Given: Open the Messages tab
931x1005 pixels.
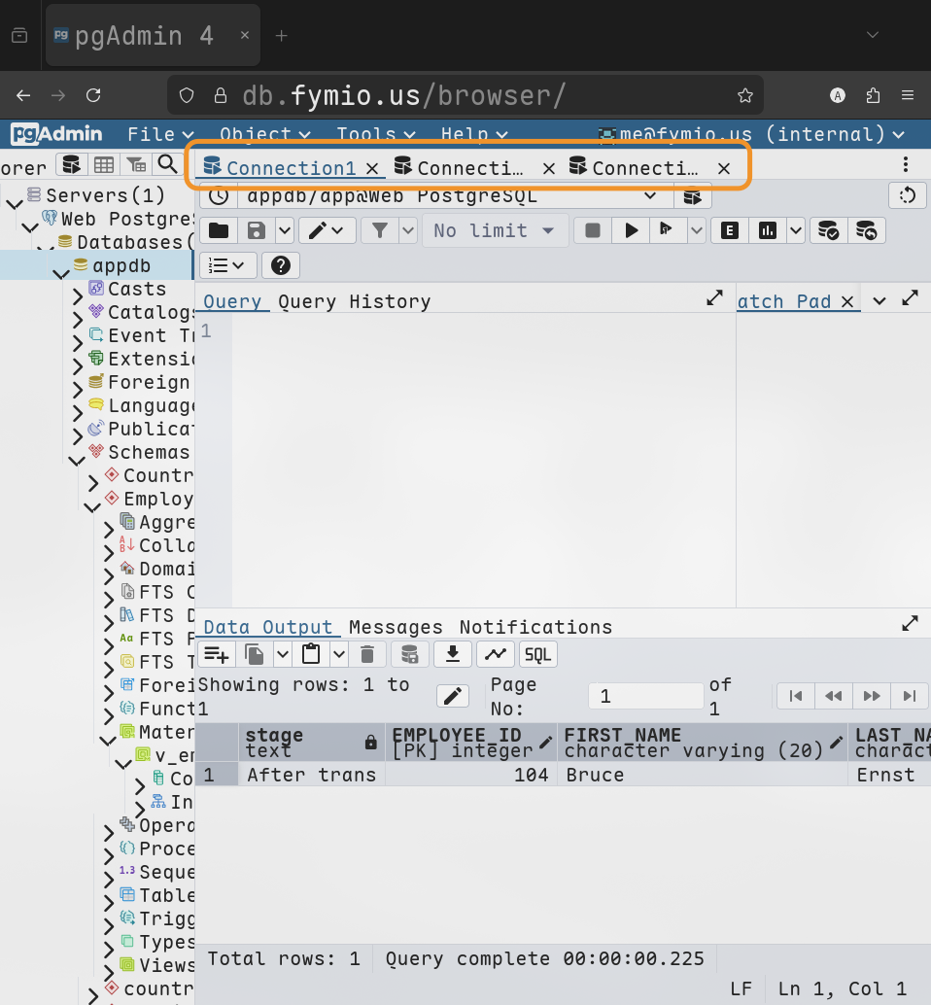Looking at the screenshot, I should (396, 627).
